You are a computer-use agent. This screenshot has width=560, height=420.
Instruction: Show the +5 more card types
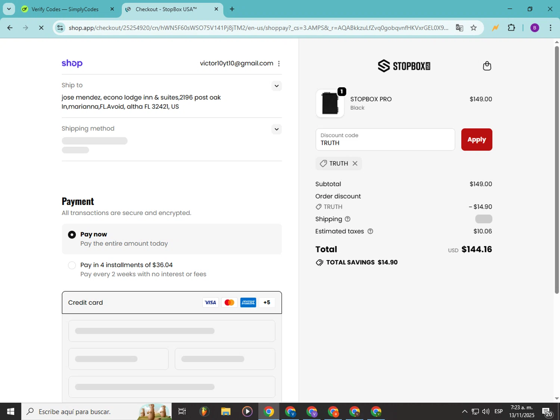pyautogui.click(x=267, y=302)
